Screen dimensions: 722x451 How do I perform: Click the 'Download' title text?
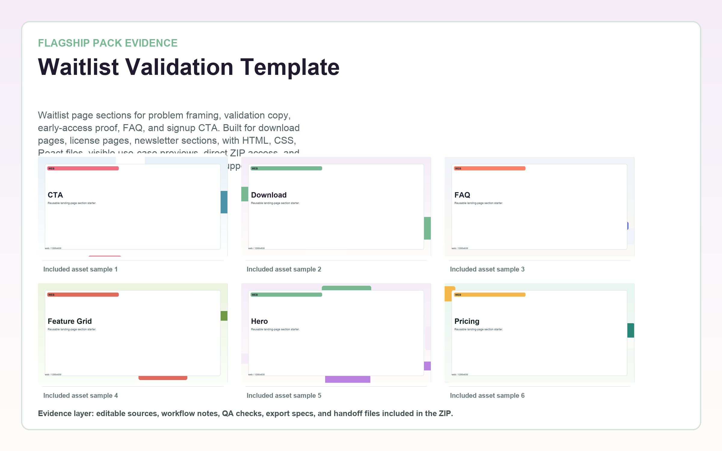click(269, 195)
